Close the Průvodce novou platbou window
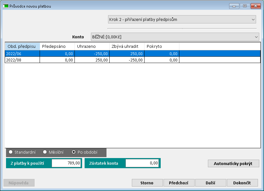Image resolution: width=264 pixels, height=191 pixels. pyautogui.click(x=255, y=6)
